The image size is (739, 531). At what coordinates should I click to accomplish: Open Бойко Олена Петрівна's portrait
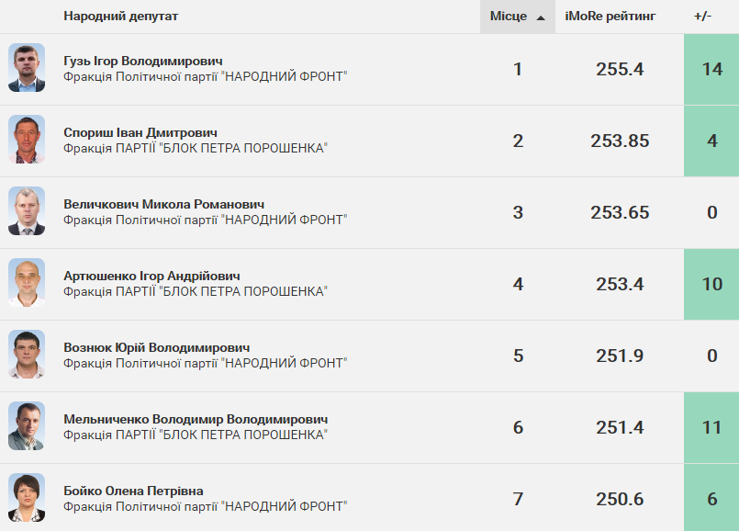click(27, 498)
